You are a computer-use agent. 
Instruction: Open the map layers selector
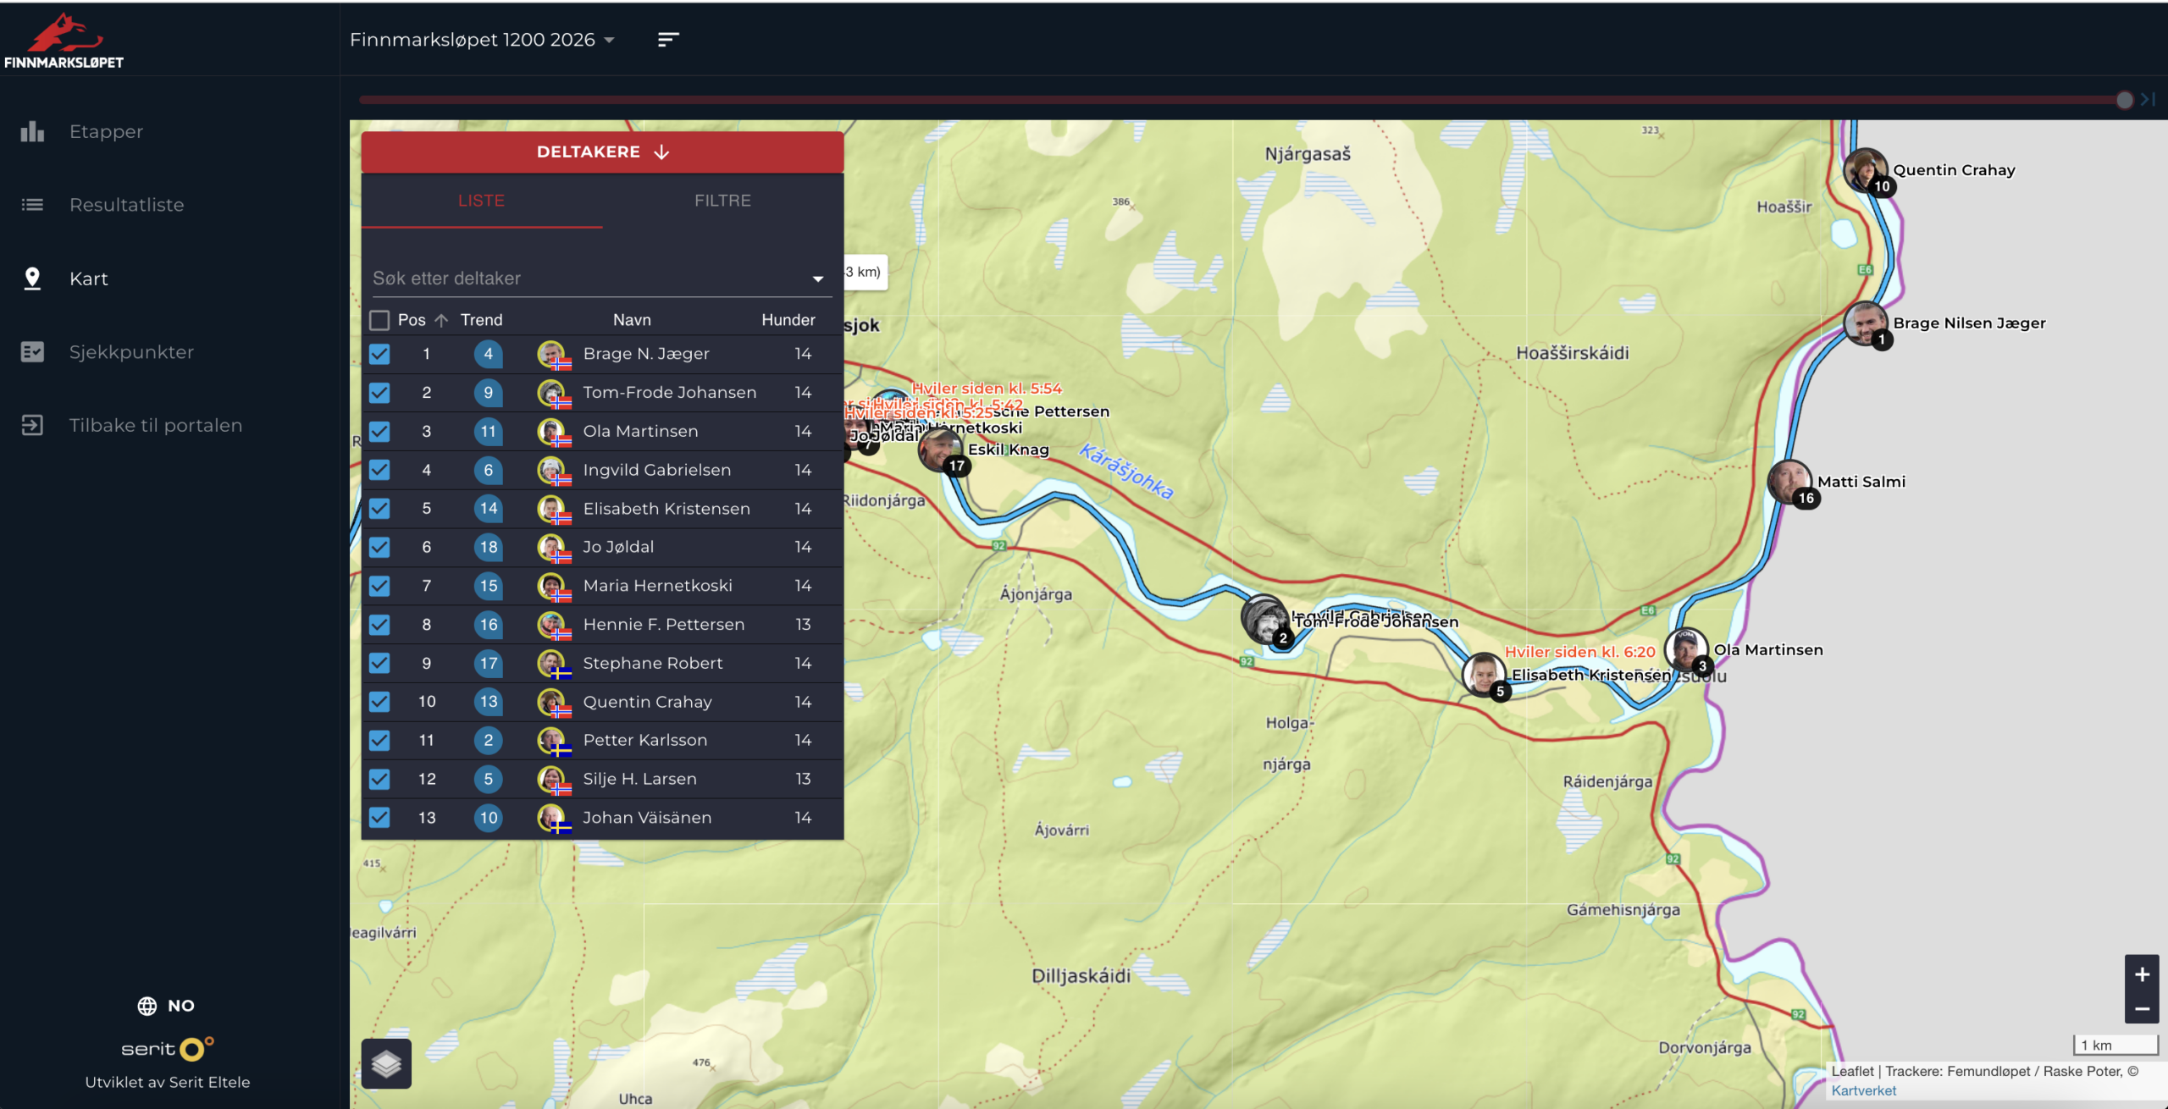pyautogui.click(x=388, y=1062)
